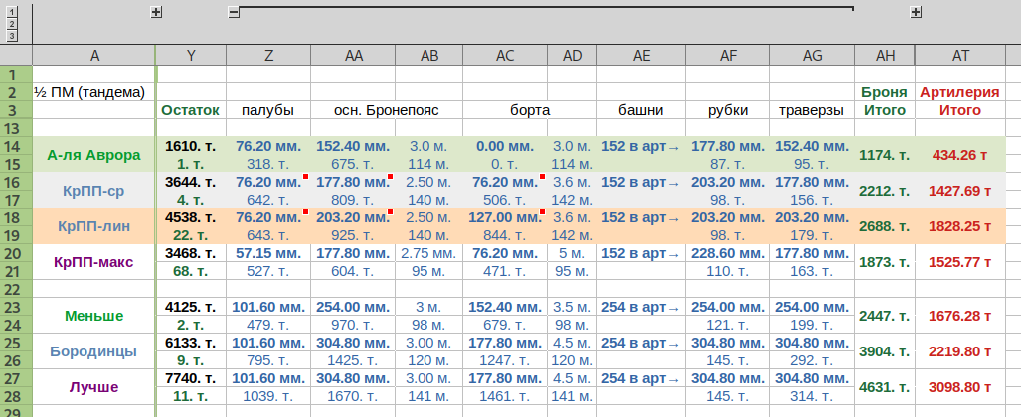Select the 'А-ля Аврора' row label
1021x417 pixels.
pos(93,155)
